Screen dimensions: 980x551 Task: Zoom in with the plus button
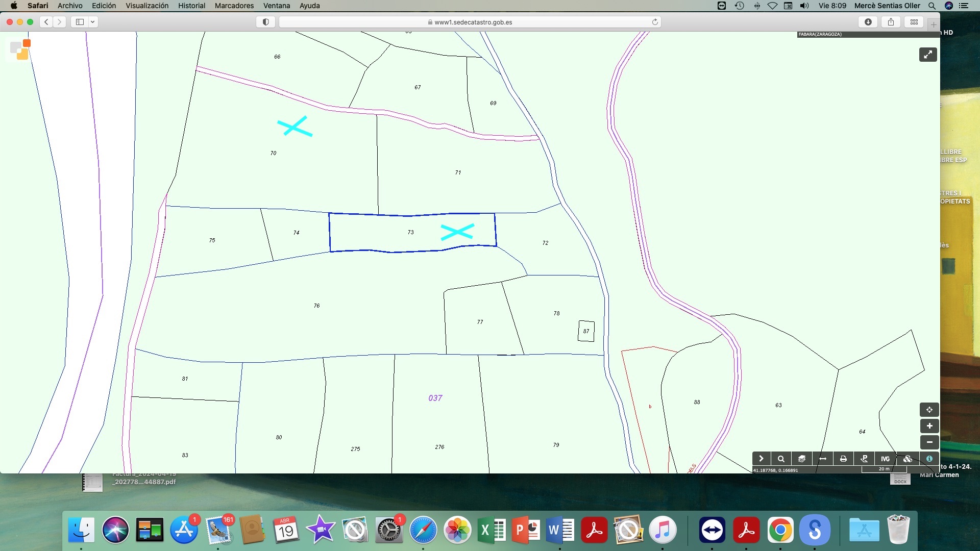point(929,426)
